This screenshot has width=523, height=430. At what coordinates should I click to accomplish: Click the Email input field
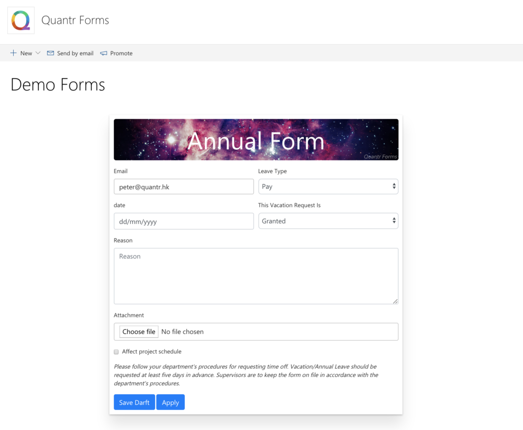[x=184, y=187]
